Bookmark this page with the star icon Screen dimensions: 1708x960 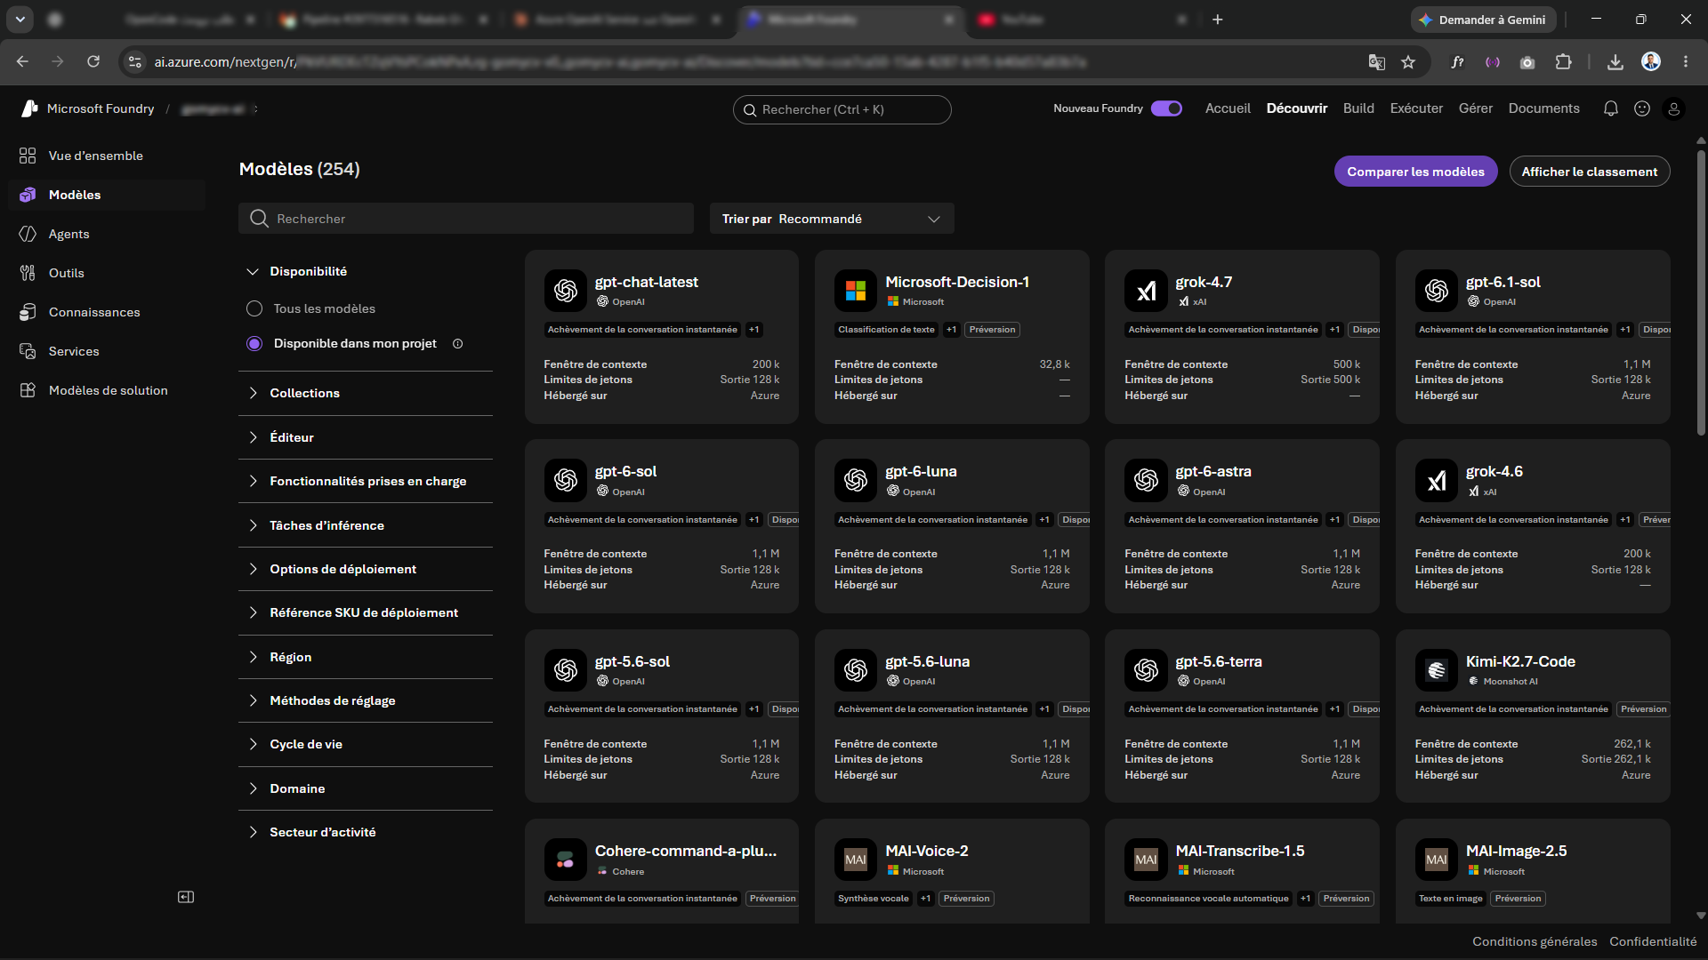coord(1408,62)
